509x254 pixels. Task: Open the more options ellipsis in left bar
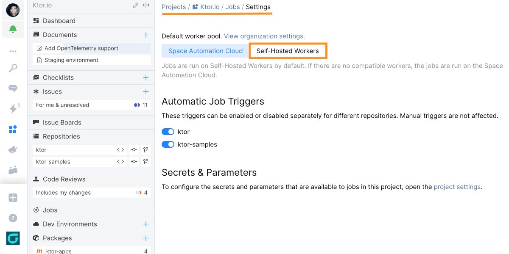(x=13, y=51)
